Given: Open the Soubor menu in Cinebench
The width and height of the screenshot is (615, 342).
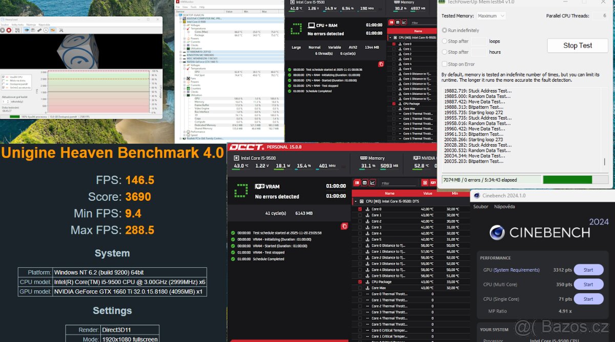Looking at the screenshot, I should pyautogui.click(x=481, y=207).
